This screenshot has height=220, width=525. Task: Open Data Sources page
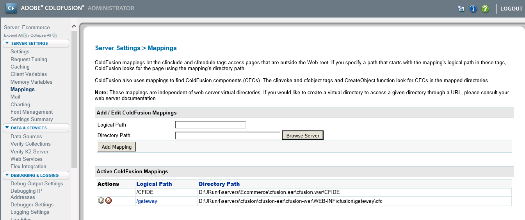26,137
